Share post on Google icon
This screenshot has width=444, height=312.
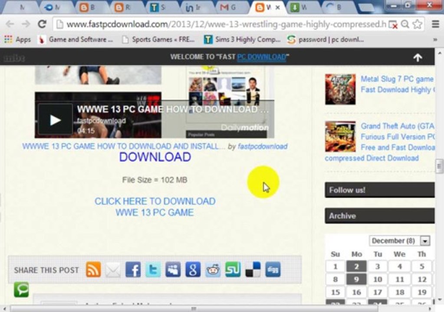[x=193, y=270]
